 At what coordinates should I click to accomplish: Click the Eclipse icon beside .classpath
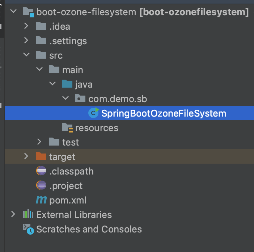coord(41,171)
